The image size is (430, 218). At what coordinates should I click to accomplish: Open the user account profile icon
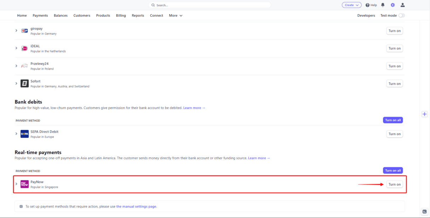point(402,5)
